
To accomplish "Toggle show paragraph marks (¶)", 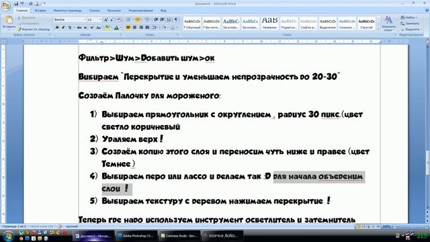I will (x=176, y=19).
